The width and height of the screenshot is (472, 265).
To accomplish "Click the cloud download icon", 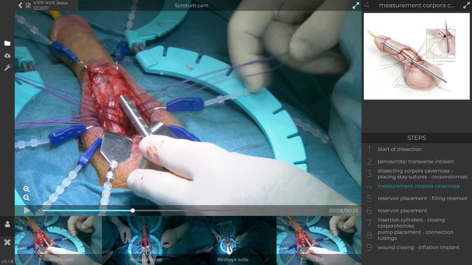I will [x=7, y=55].
